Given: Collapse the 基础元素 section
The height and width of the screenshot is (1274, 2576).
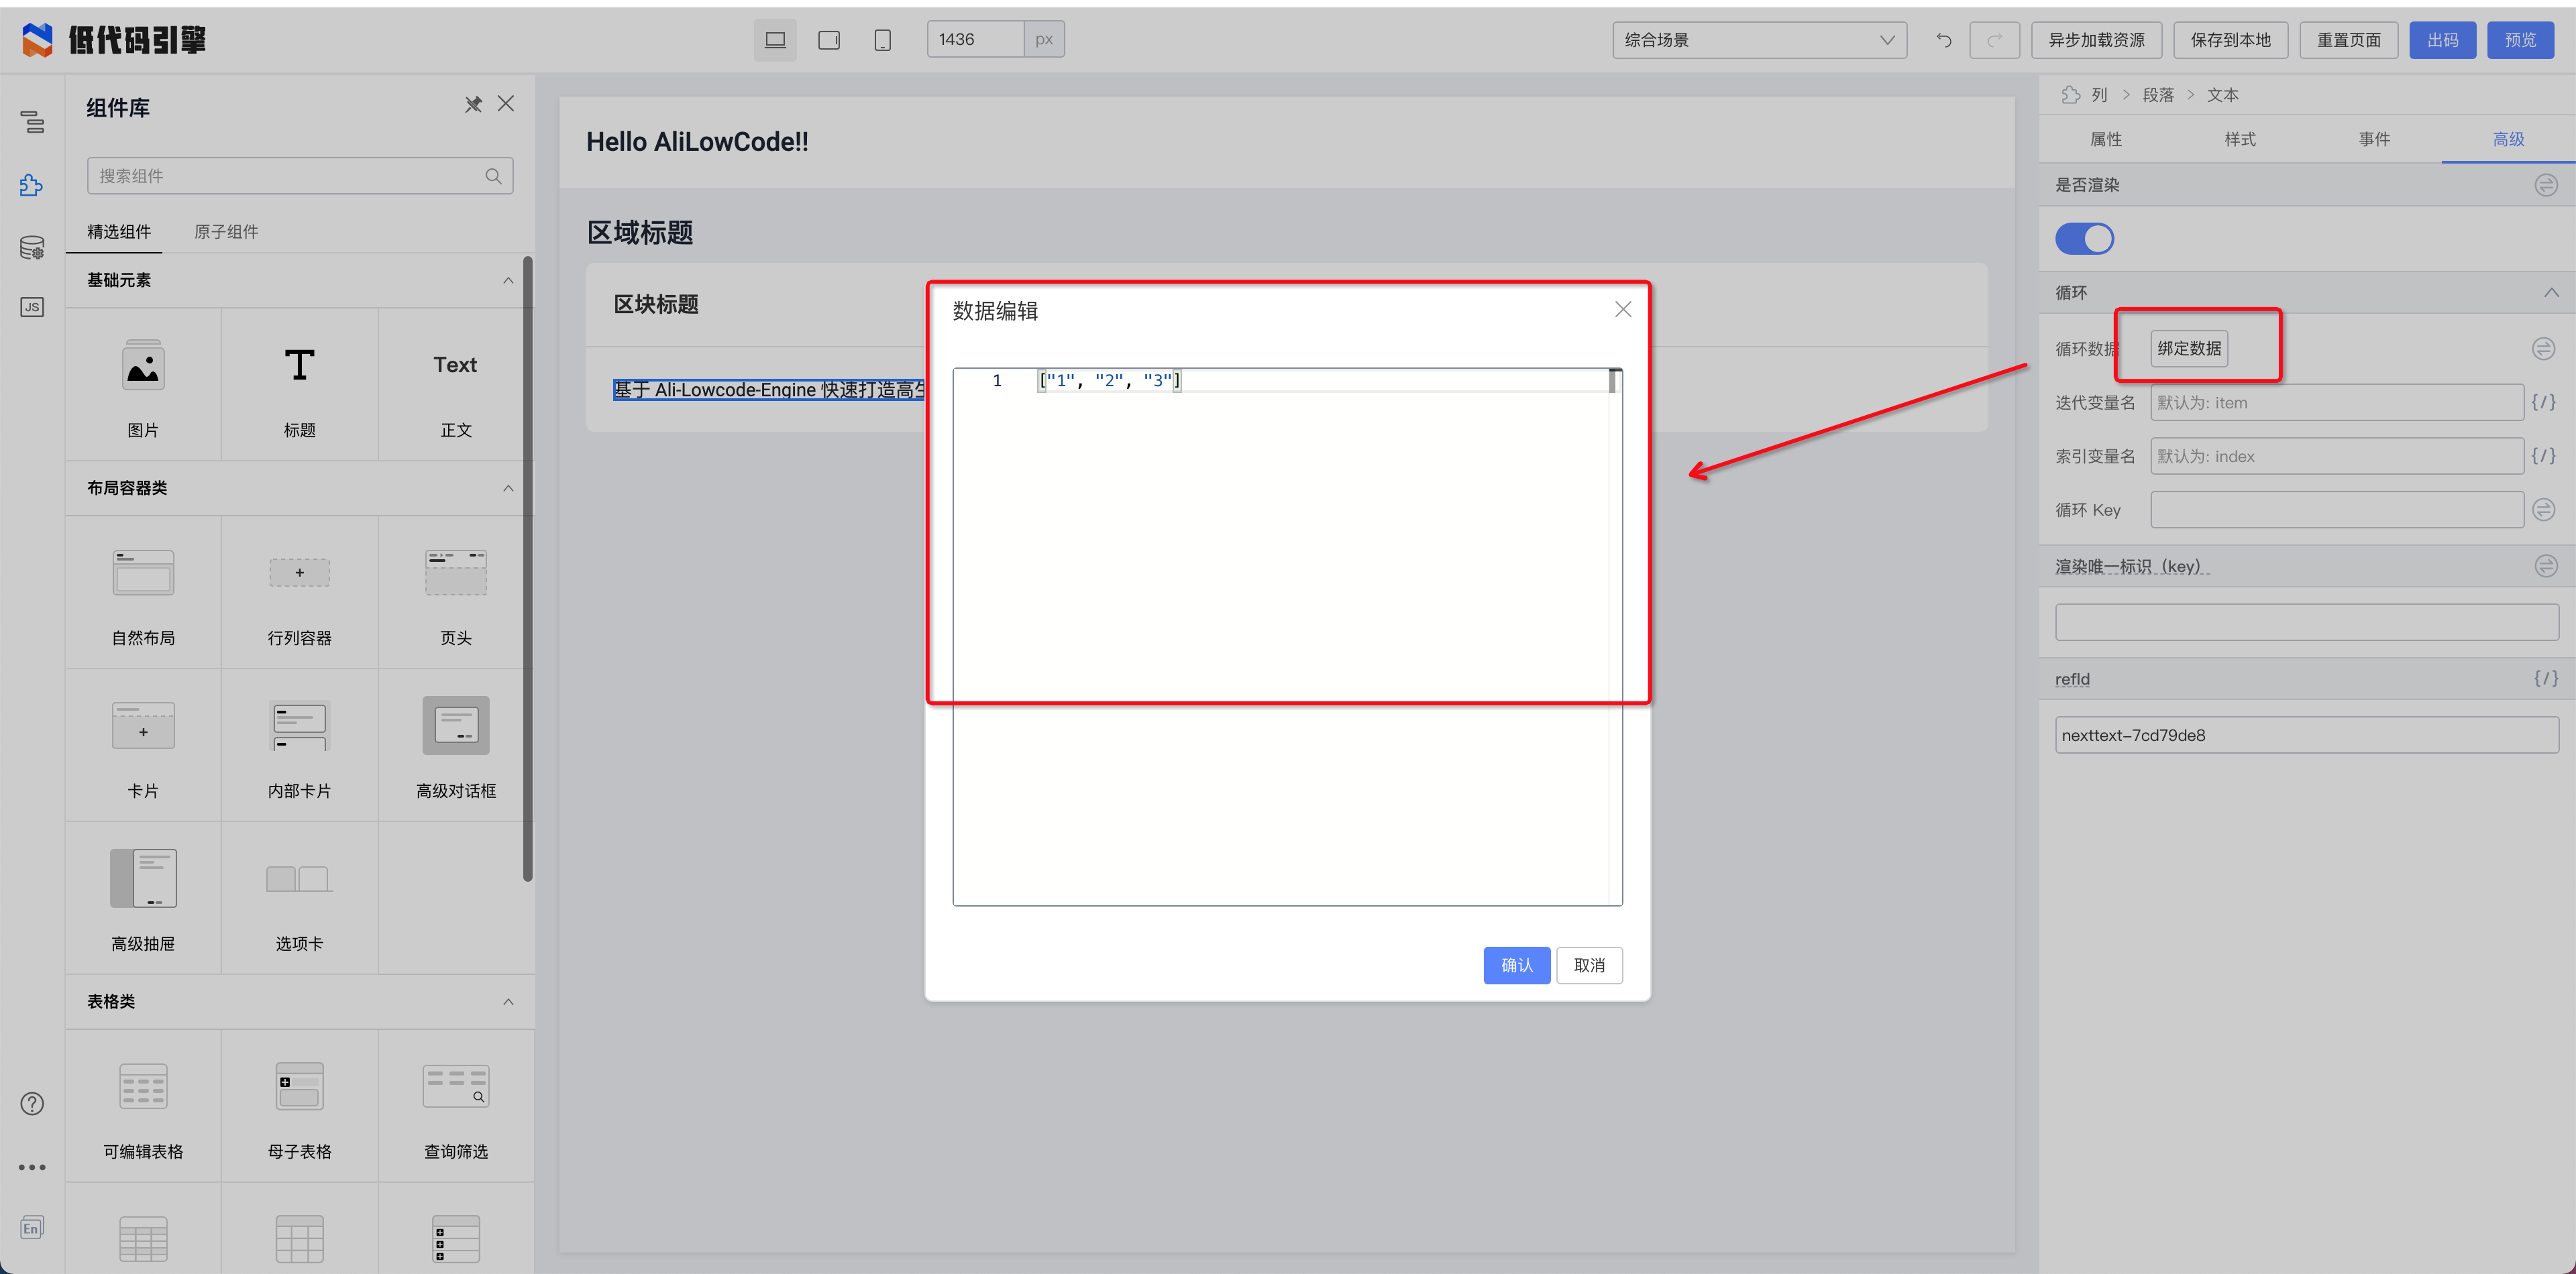Looking at the screenshot, I should coord(508,281).
